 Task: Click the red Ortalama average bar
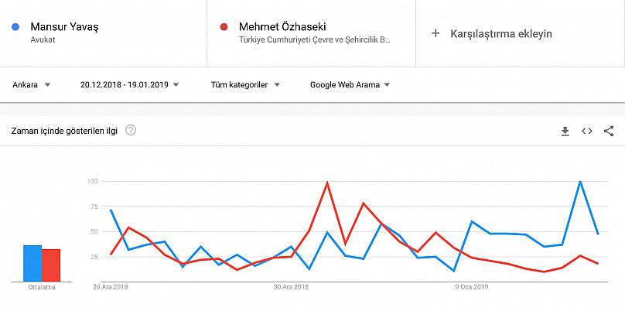point(51,265)
